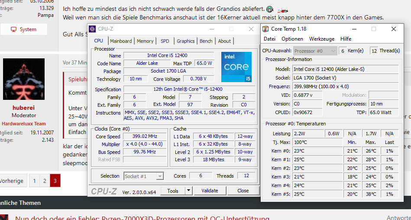Click the Close button in CPU-Z
This screenshot has width=411, height=220.
coord(243,191)
